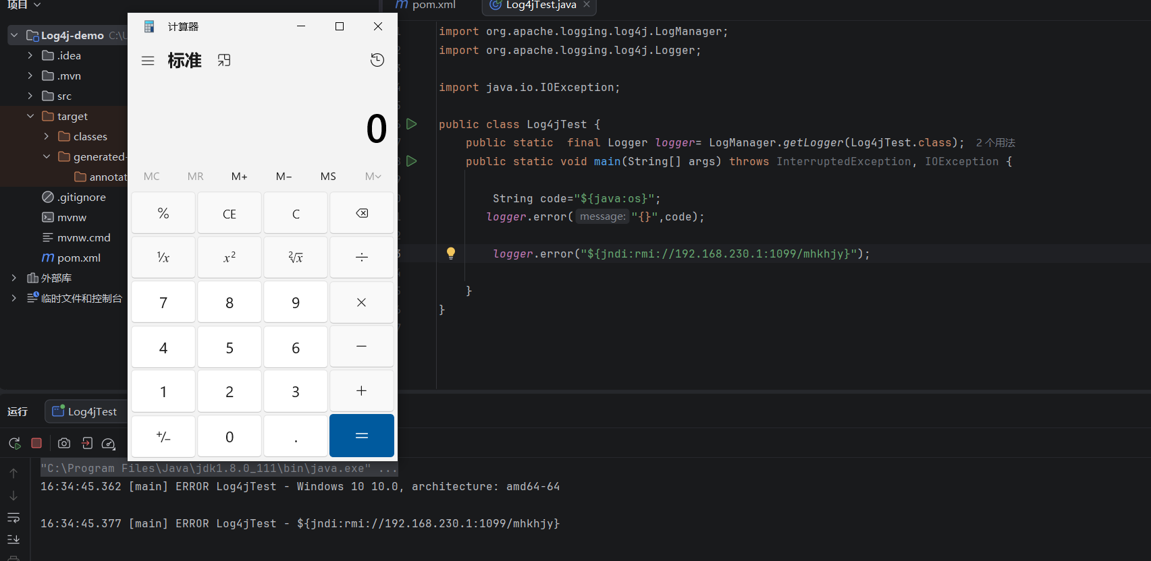The height and width of the screenshot is (561, 1151).
Task: Click the exit/restore layout icon in run toolbar
Action: (87, 443)
